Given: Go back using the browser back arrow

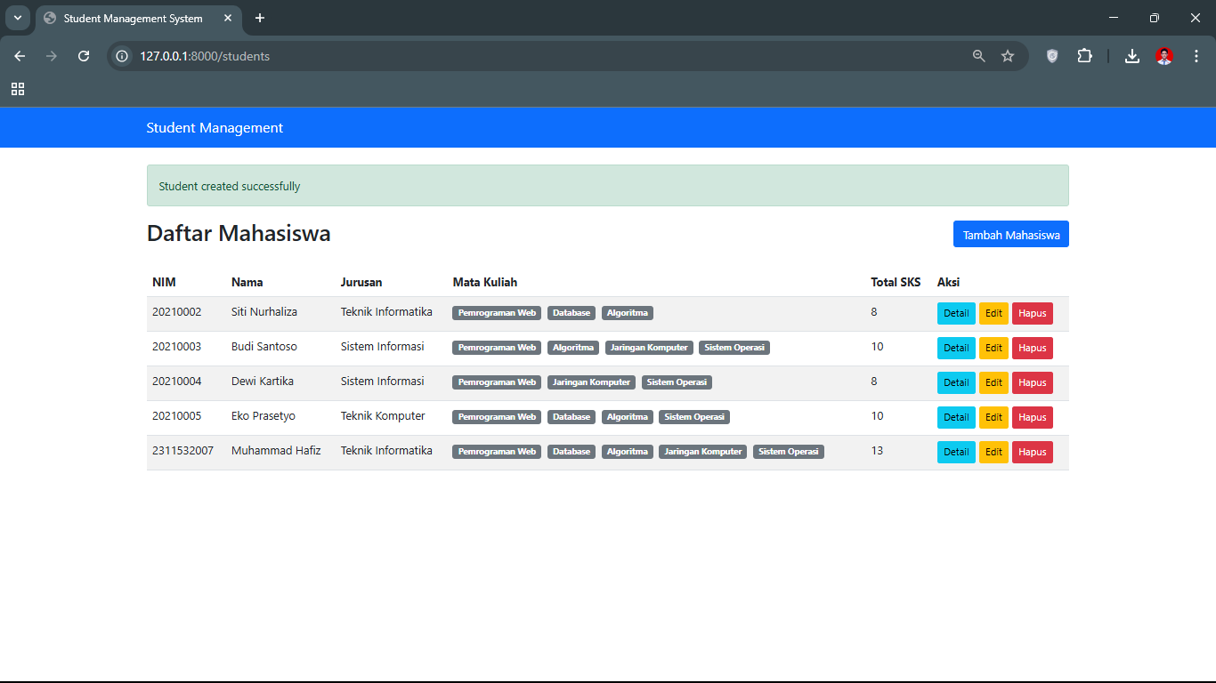Looking at the screenshot, I should tap(20, 56).
